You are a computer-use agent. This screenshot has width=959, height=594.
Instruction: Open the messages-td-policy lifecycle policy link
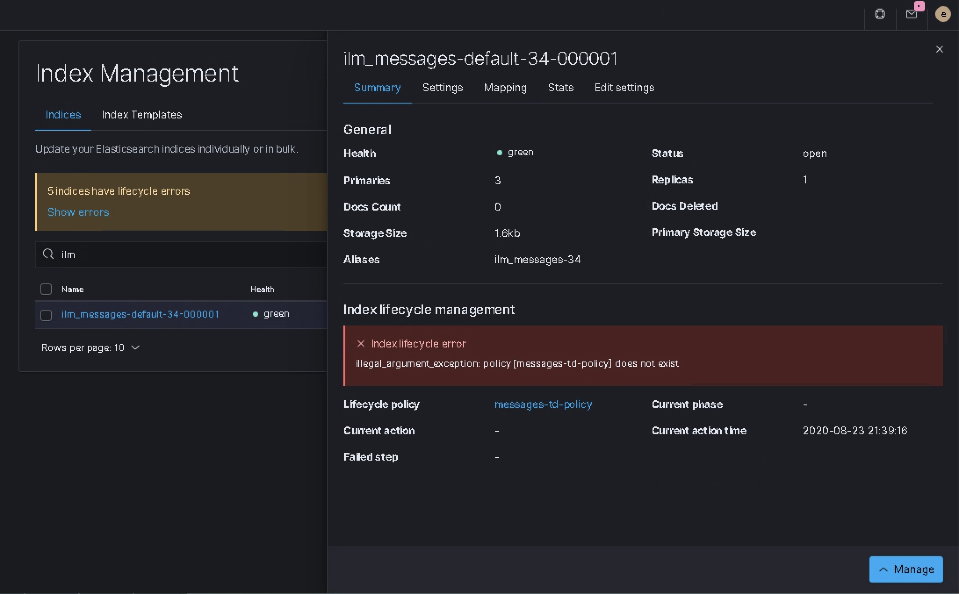[543, 404]
